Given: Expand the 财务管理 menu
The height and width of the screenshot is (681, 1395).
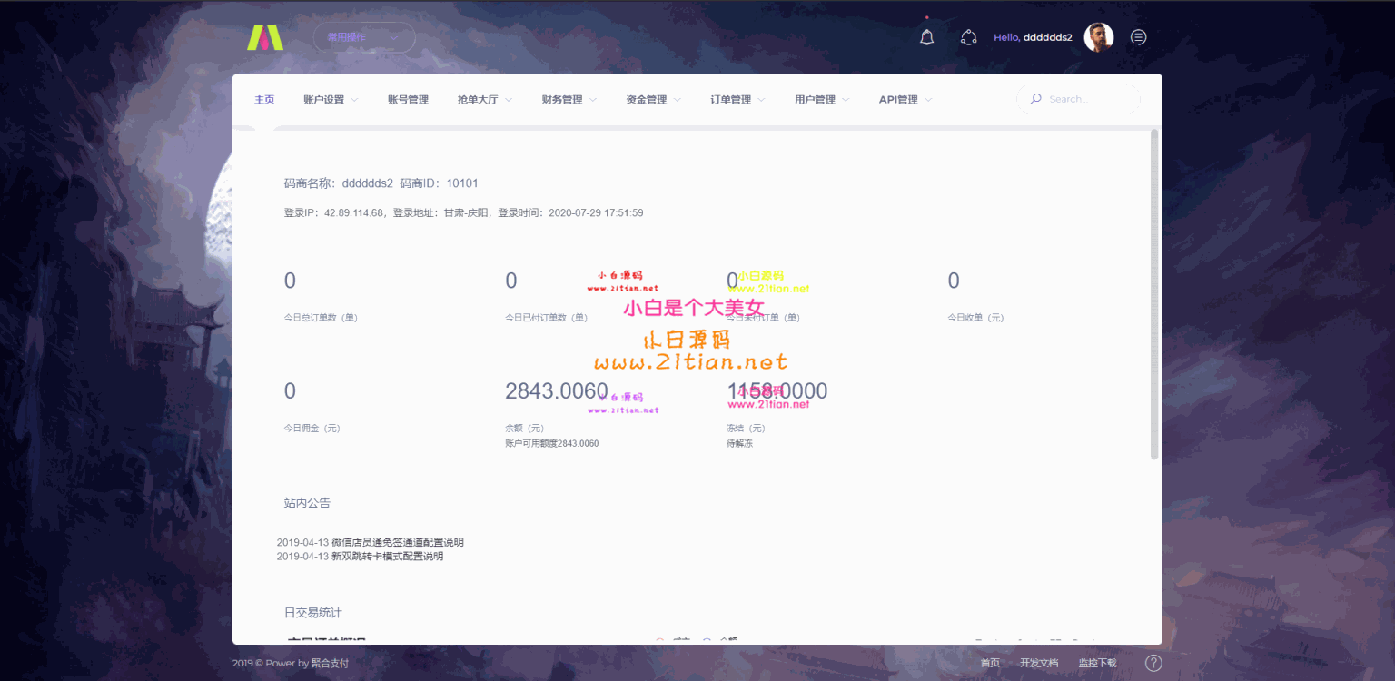Looking at the screenshot, I should coord(569,100).
